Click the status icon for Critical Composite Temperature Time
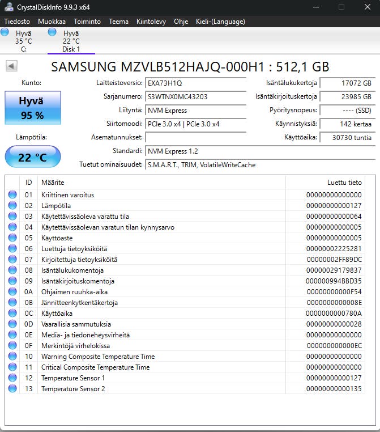 click(12, 367)
